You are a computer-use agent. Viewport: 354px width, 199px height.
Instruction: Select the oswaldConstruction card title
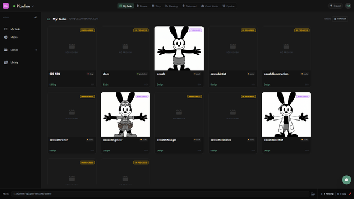pos(277,74)
